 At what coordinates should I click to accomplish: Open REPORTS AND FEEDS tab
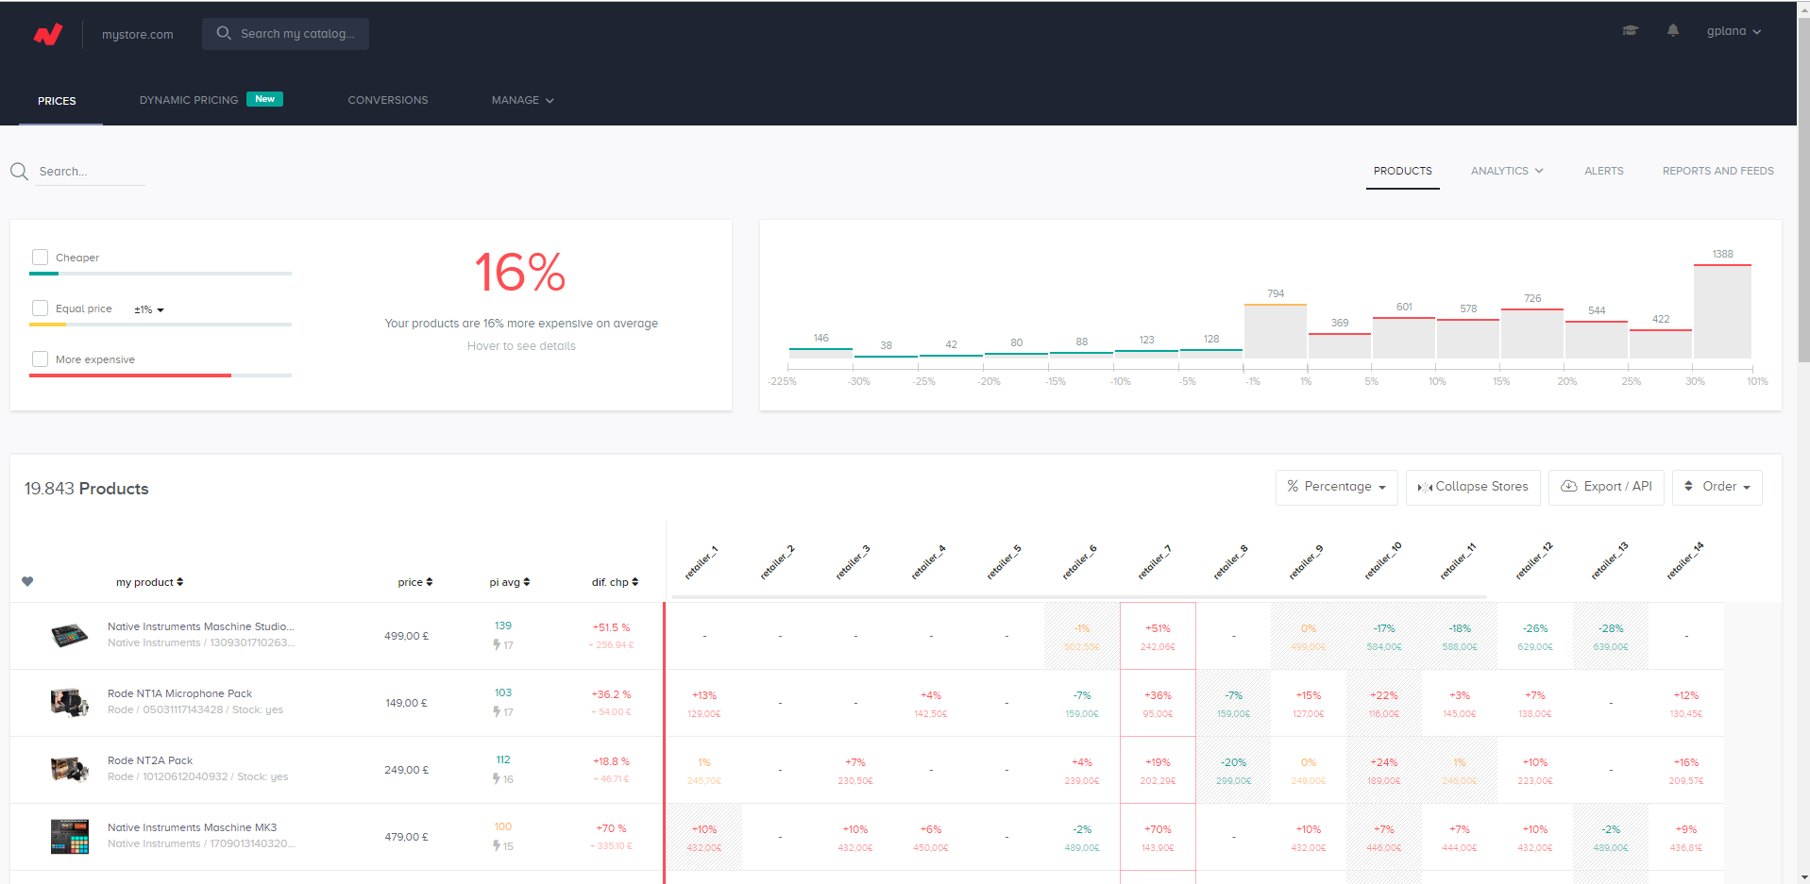tap(1717, 171)
